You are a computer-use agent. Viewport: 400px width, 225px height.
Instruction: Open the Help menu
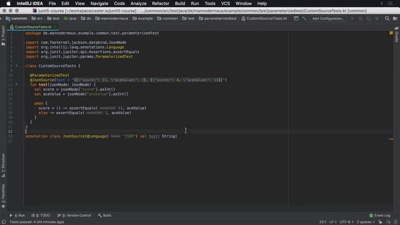[262, 3]
